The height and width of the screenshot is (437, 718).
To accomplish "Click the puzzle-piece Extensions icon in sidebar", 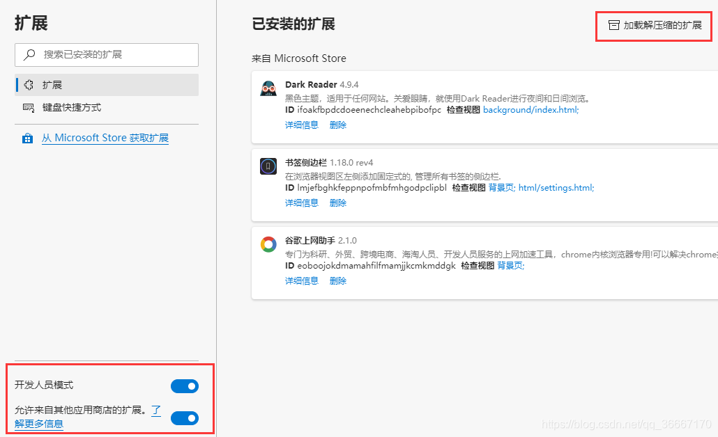I will coord(29,85).
